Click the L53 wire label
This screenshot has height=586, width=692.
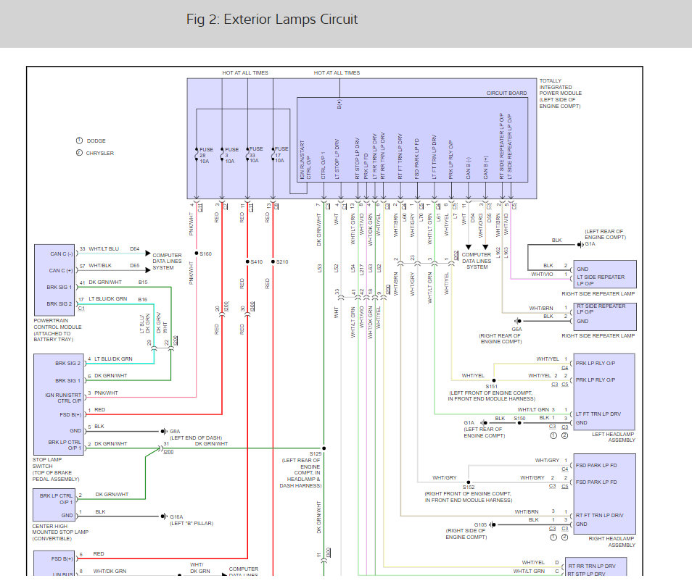point(319,268)
